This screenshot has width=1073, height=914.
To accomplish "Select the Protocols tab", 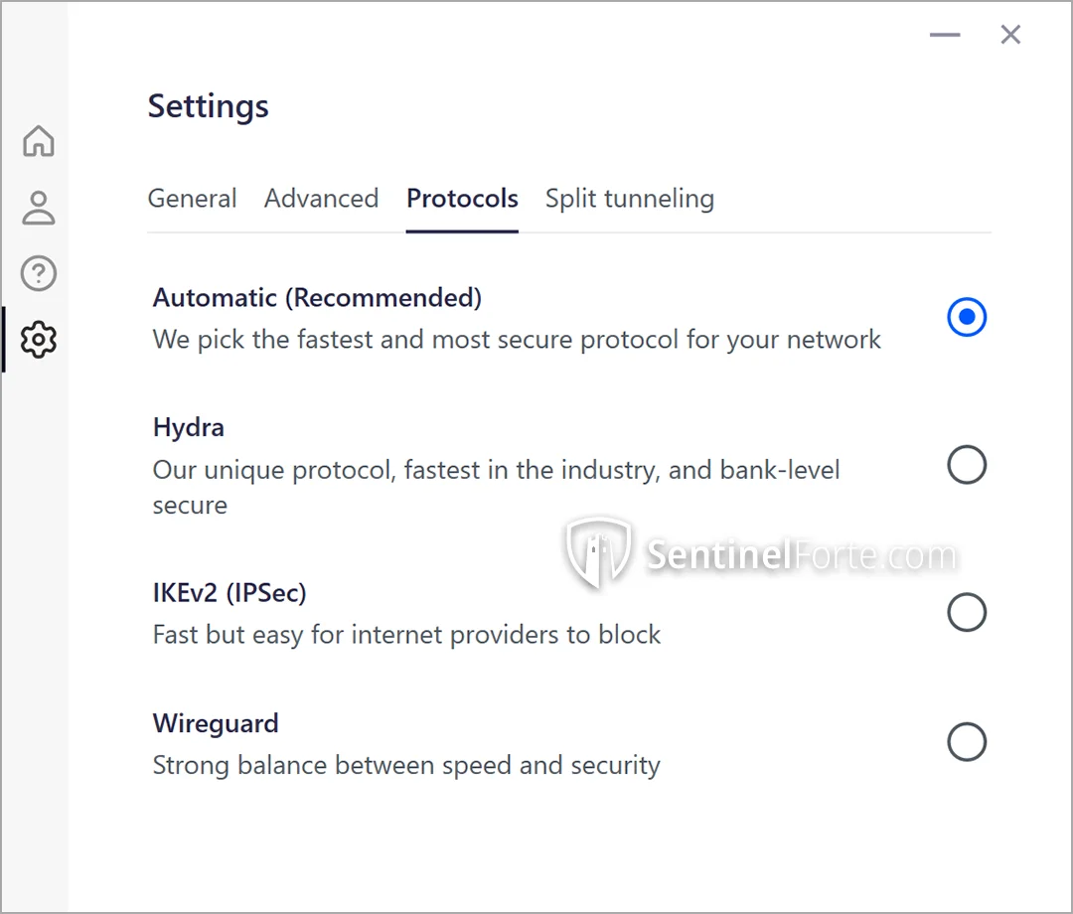I will [462, 199].
